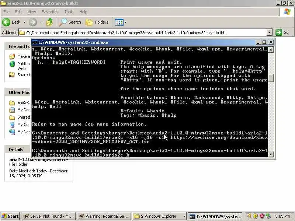
Task: Click the folder icon in Address bar
Action: click(22, 33)
